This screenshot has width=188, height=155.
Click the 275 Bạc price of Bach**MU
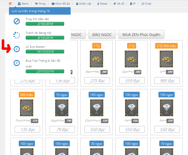(x=97, y=80)
